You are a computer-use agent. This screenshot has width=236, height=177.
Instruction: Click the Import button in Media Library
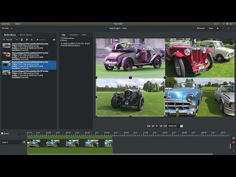click(8, 40)
